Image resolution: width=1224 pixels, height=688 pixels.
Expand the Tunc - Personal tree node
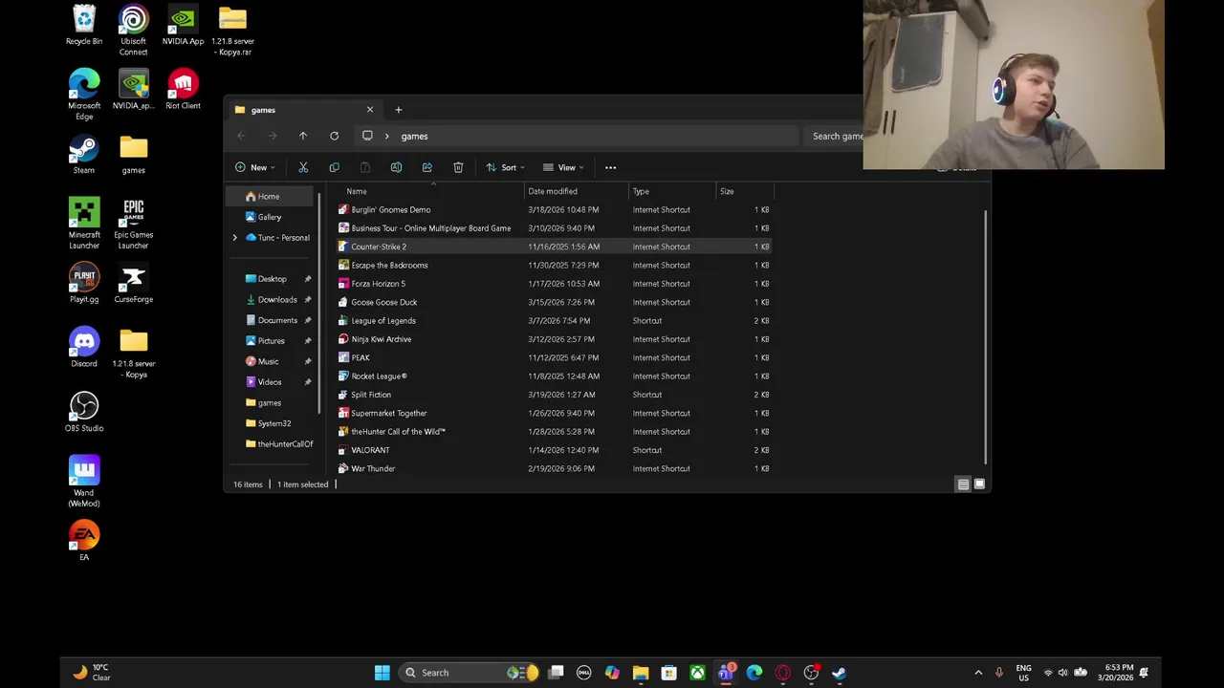point(235,238)
